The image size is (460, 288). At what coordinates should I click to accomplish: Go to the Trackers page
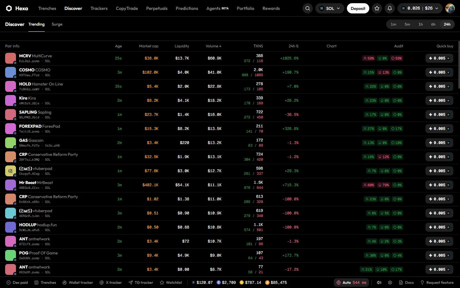pos(99,8)
